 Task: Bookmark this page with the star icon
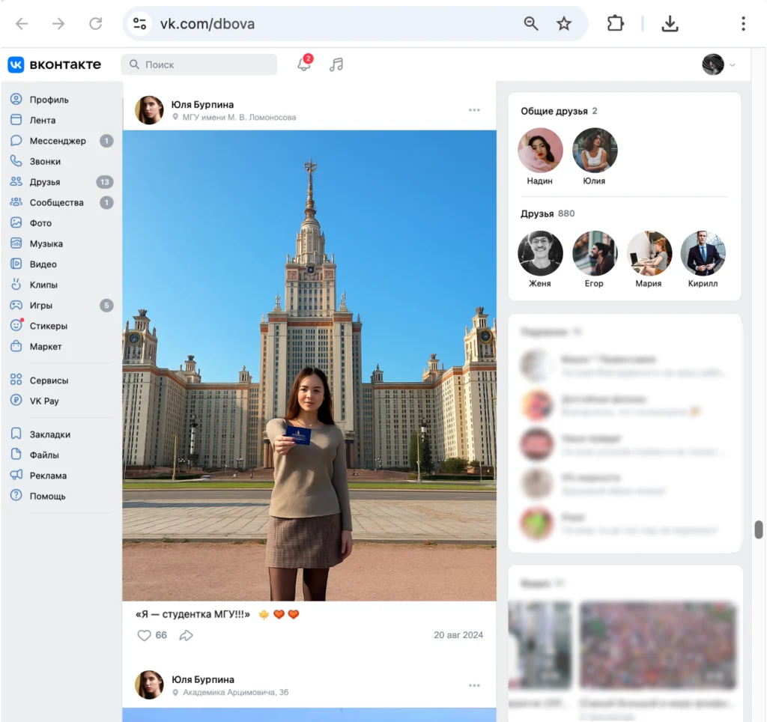pos(564,24)
